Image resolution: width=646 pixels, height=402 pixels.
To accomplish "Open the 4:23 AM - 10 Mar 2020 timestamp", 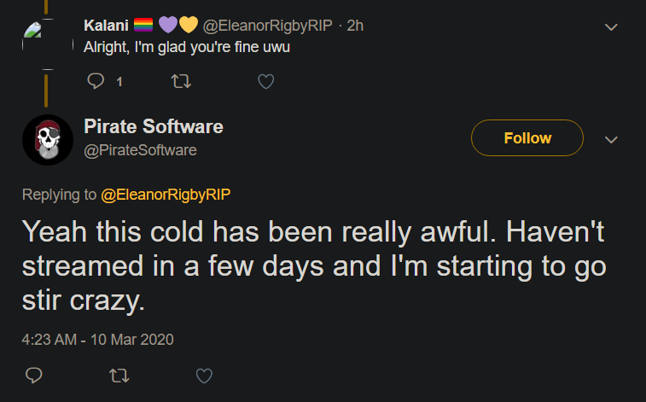I will pos(97,339).
